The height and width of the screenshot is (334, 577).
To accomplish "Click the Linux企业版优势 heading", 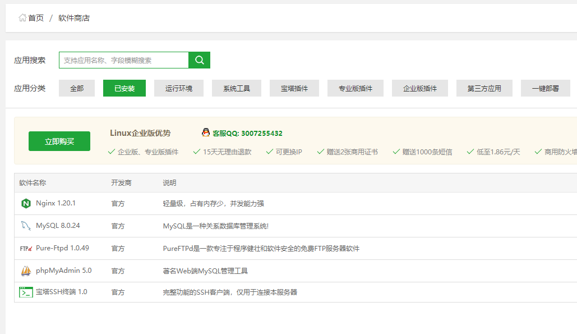I will pos(140,133).
